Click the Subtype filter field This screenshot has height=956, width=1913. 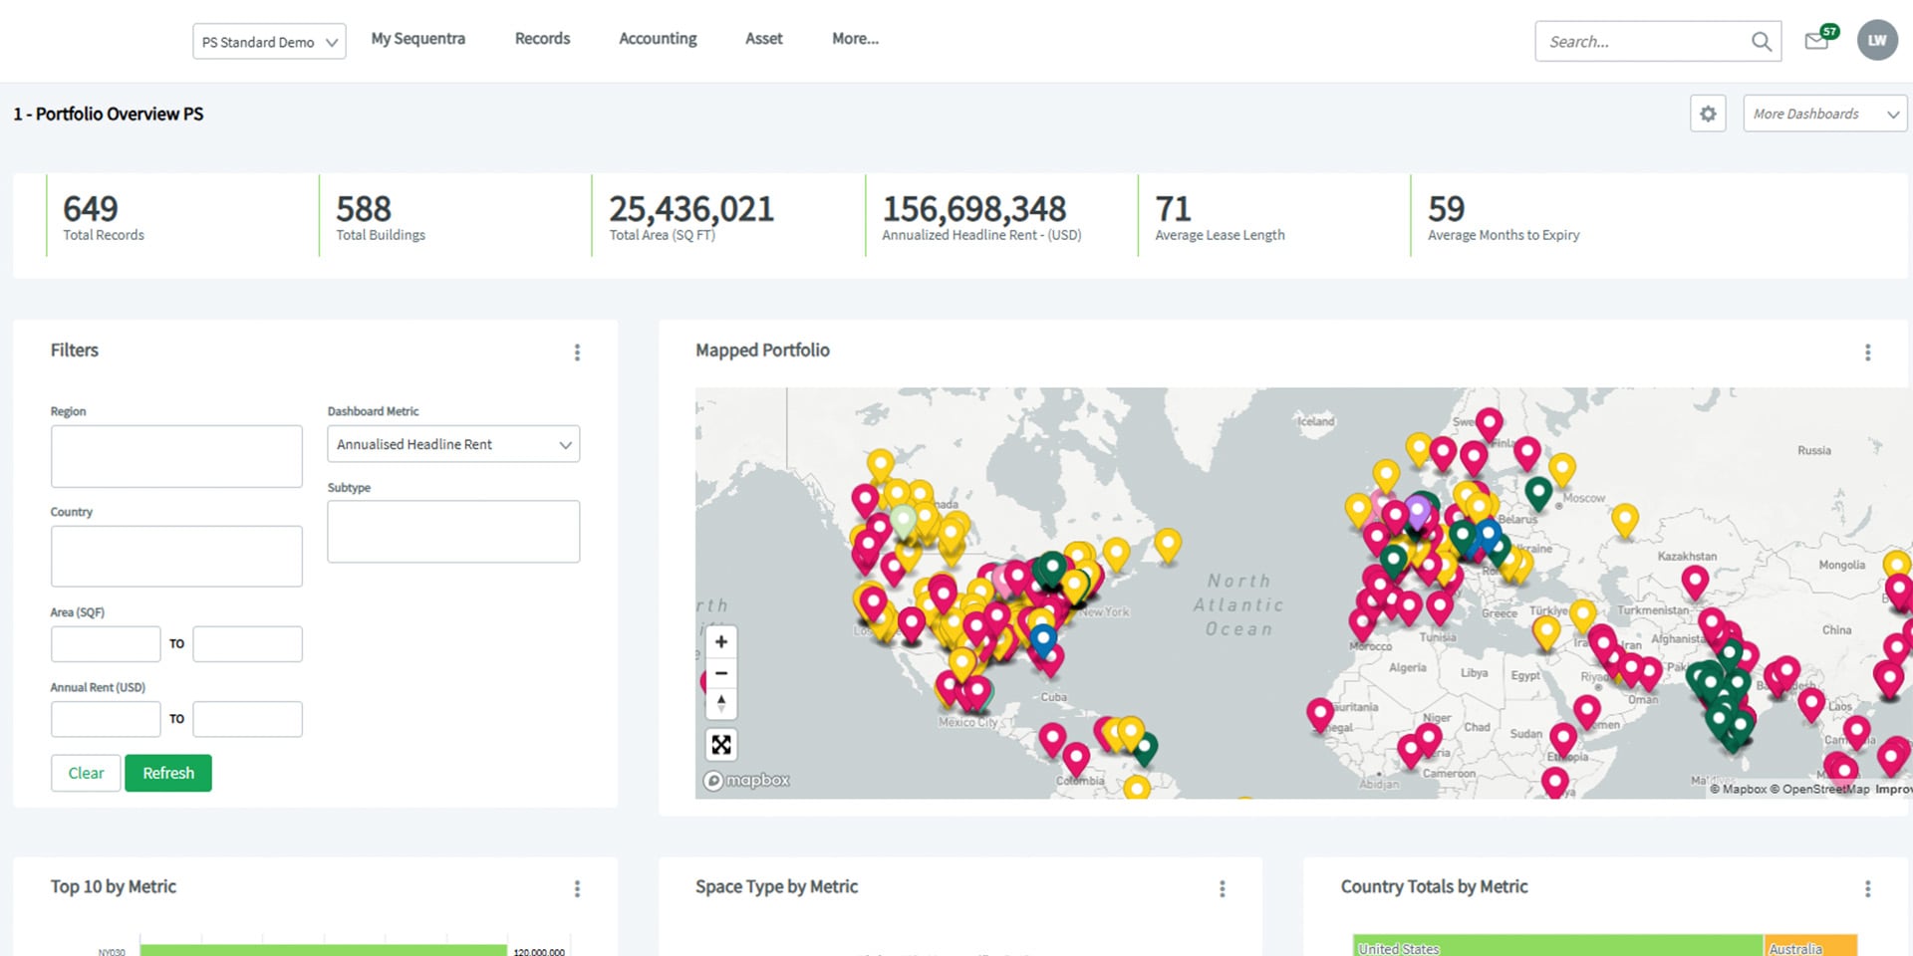tap(453, 532)
